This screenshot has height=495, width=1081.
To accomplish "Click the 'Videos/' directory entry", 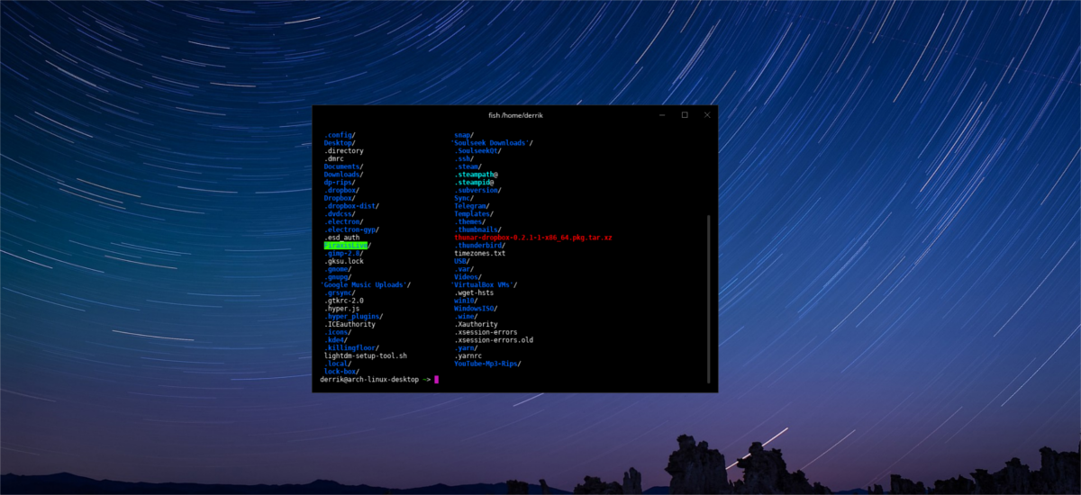I will [x=468, y=277].
